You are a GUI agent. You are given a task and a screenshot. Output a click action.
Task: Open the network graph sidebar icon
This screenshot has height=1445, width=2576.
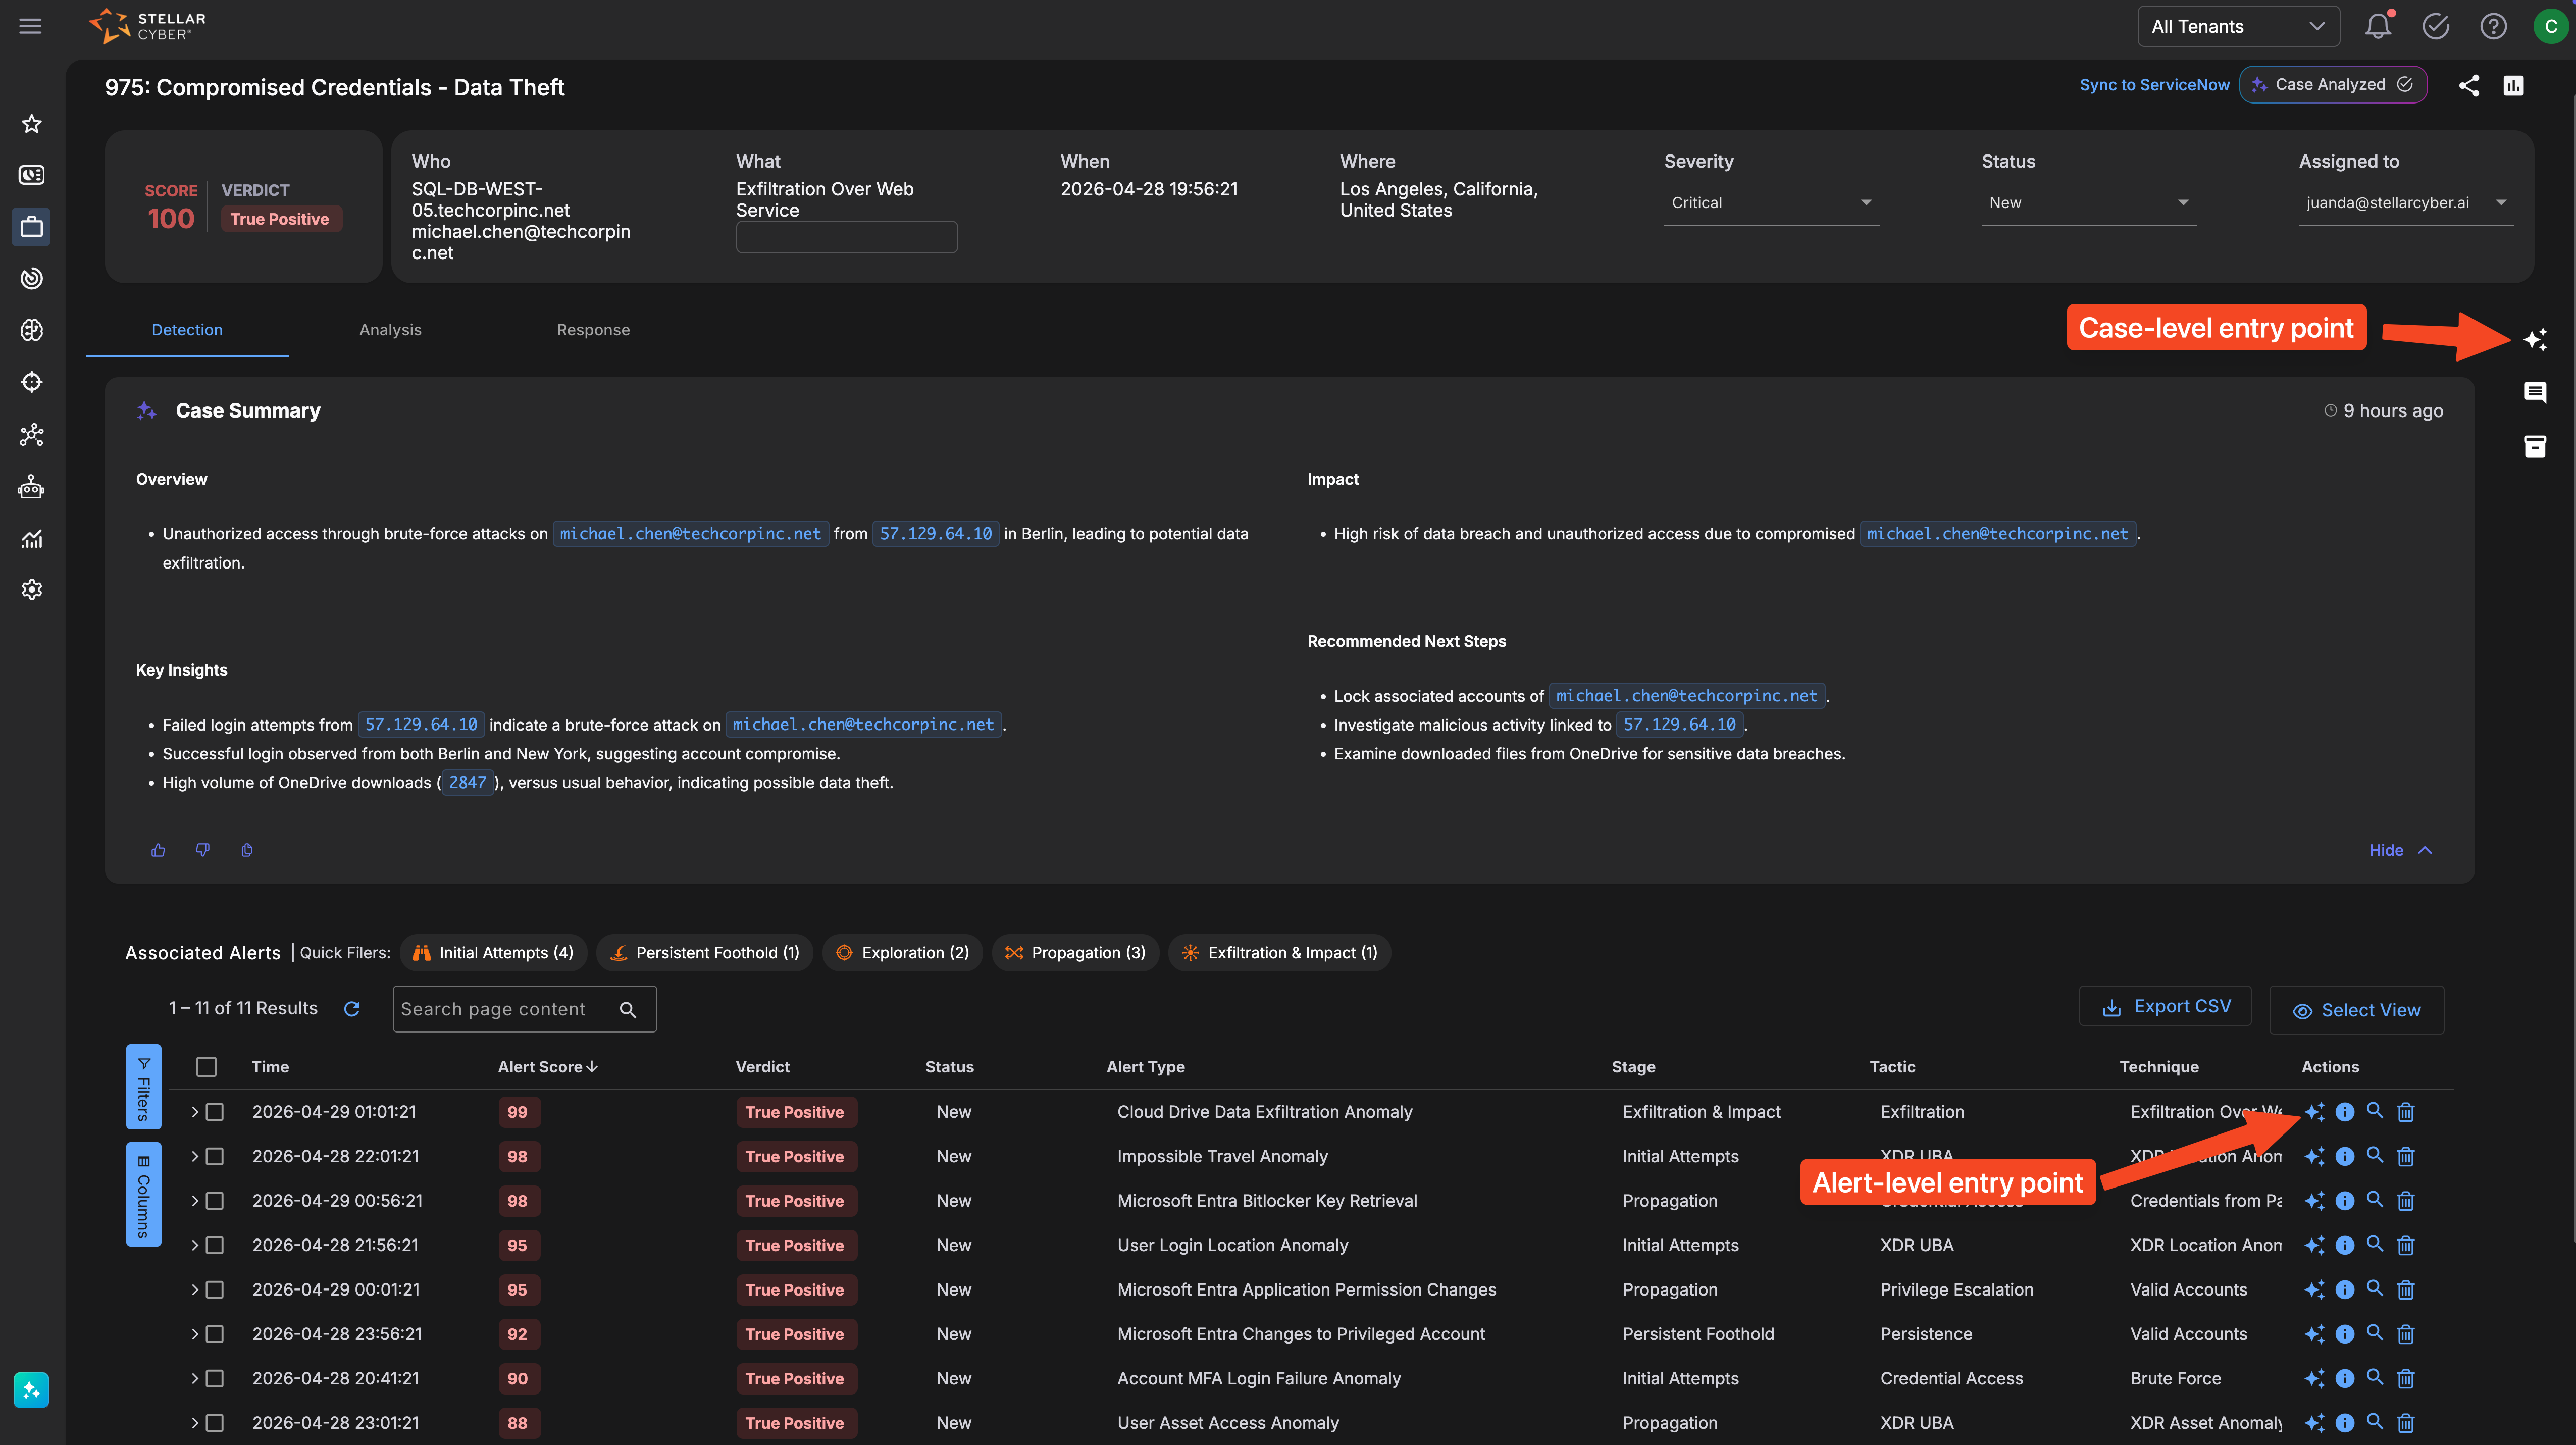[32, 435]
